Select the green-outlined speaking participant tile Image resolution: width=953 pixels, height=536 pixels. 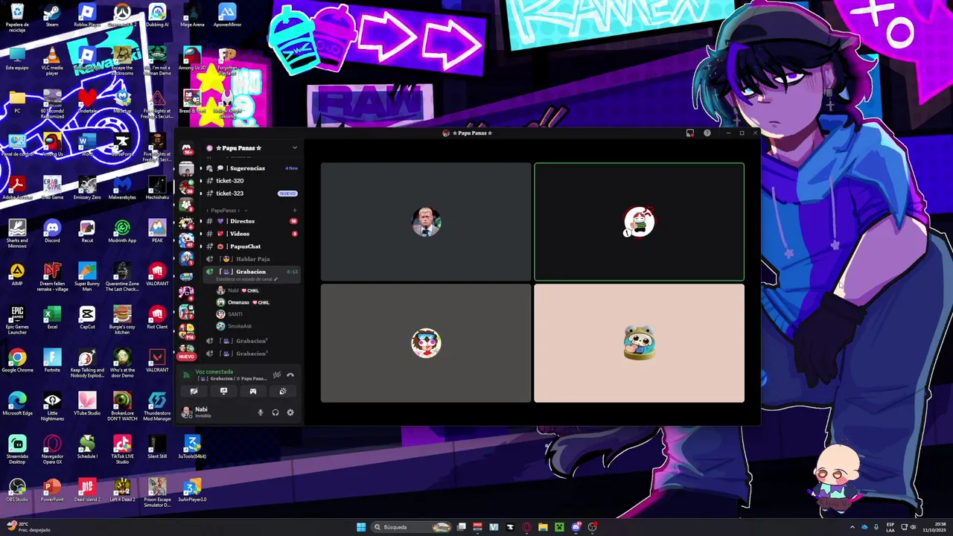pos(639,222)
